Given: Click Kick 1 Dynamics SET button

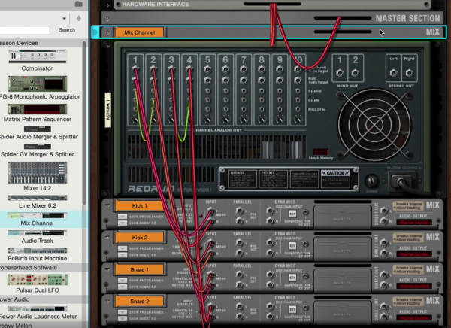Looking at the screenshot, I should [292, 214].
